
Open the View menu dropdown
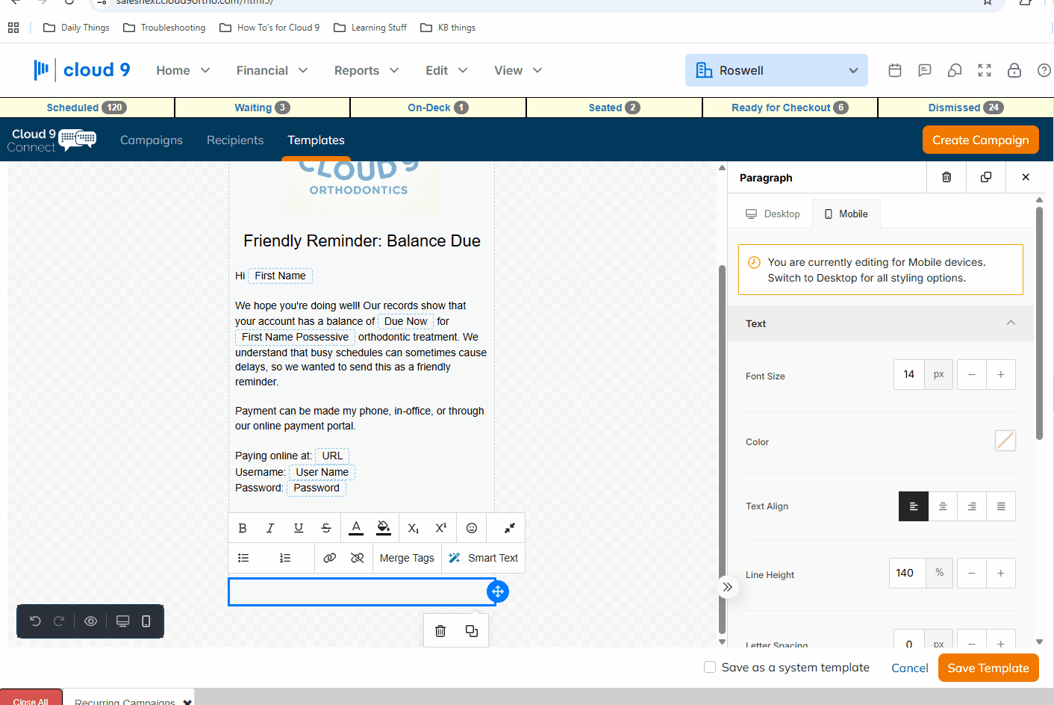point(518,70)
